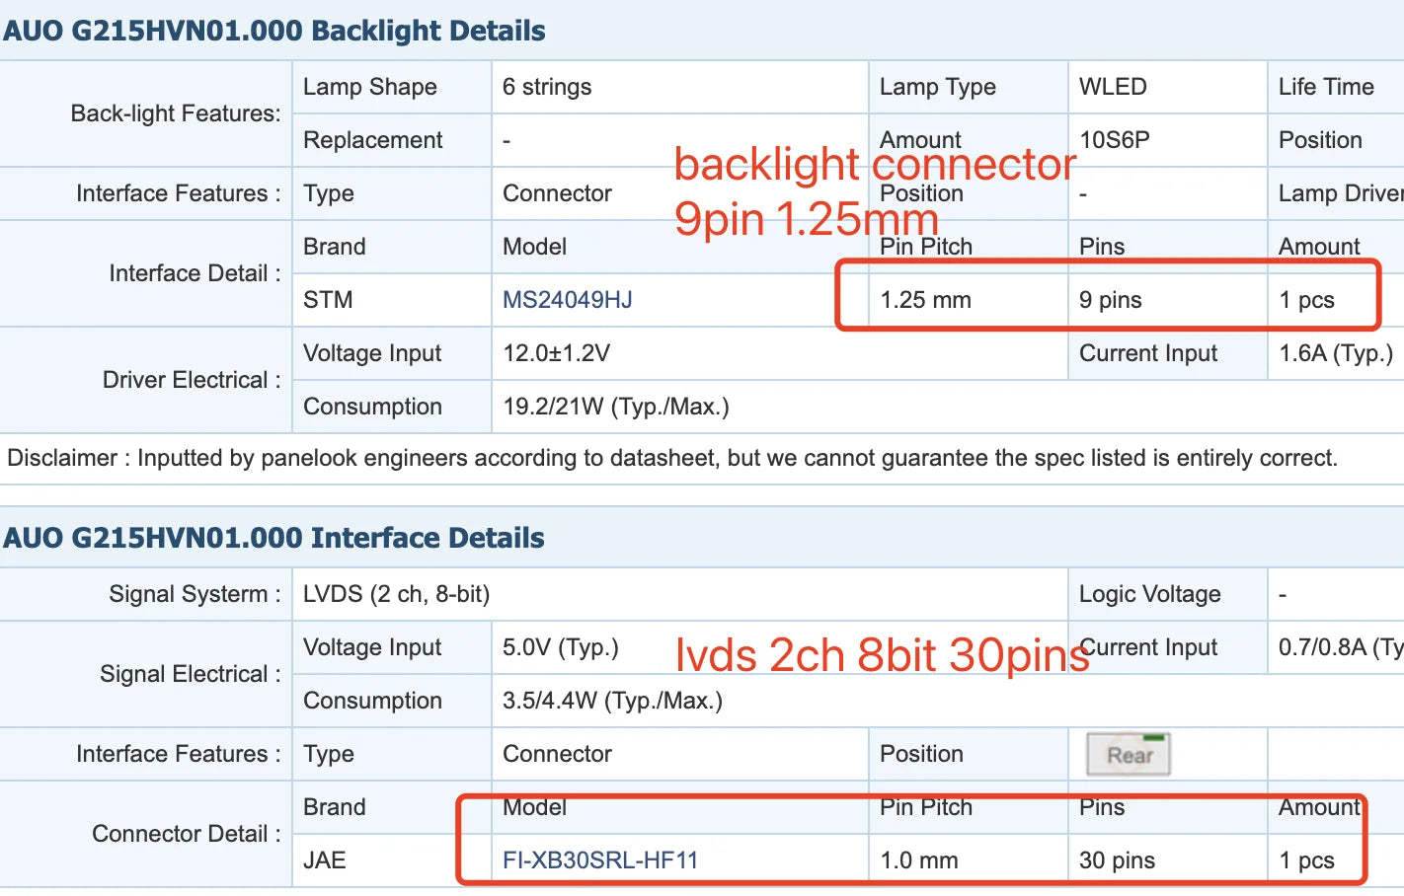The height and width of the screenshot is (896, 1404).
Task: Click the 'Signal Electrical :' row label
Action: click(x=191, y=674)
